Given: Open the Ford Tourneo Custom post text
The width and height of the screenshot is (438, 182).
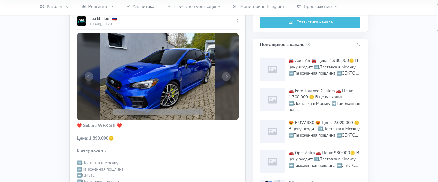Looking at the screenshot, I should pyautogui.click(x=324, y=100).
